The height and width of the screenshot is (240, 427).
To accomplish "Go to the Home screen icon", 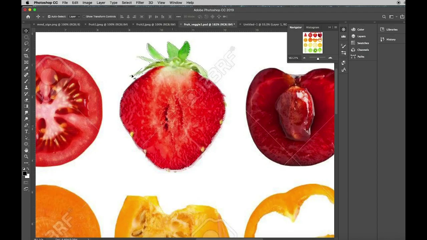I will click(28, 17).
